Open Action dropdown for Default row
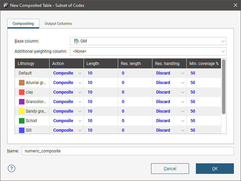241x181 pixels. click(80, 73)
